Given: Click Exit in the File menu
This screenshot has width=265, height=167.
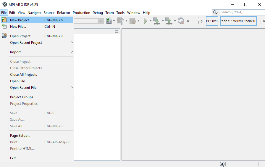Looking at the screenshot, I should [13, 158].
